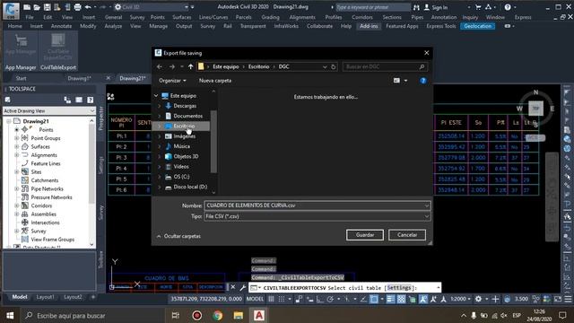
Task: Select Settings option in command line
Action: (399, 288)
